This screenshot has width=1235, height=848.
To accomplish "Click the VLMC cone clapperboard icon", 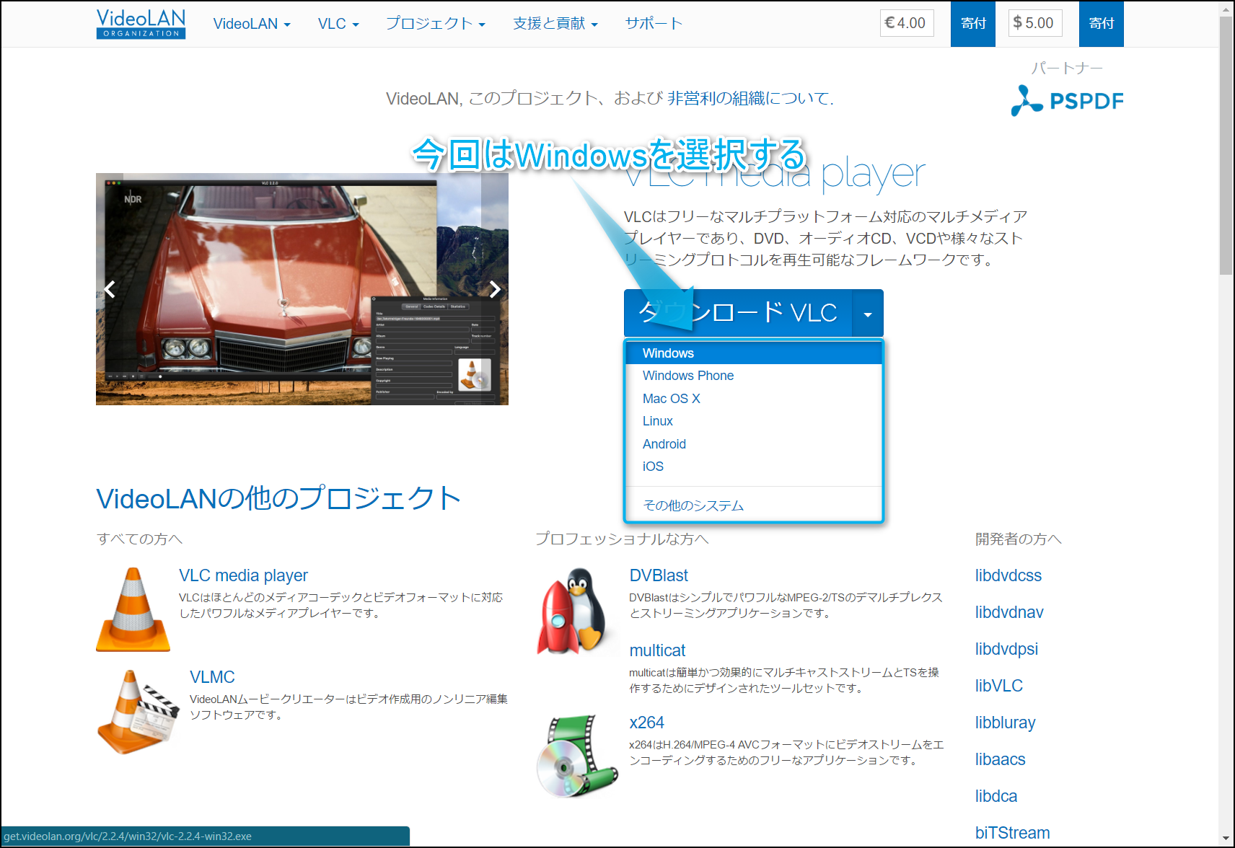I will [137, 712].
